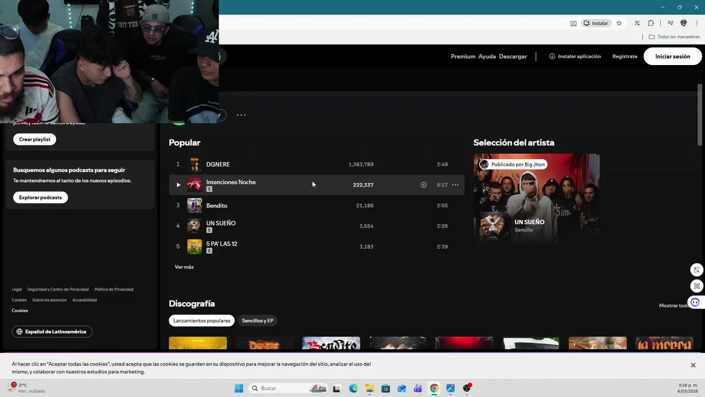Open the UN SUEÑO song in Popular list
The height and width of the screenshot is (397, 705).
[x=221, y=223]
